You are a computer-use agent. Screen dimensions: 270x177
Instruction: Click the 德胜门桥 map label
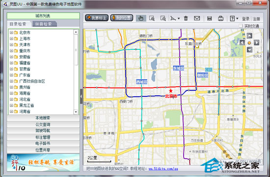point(146,36)
